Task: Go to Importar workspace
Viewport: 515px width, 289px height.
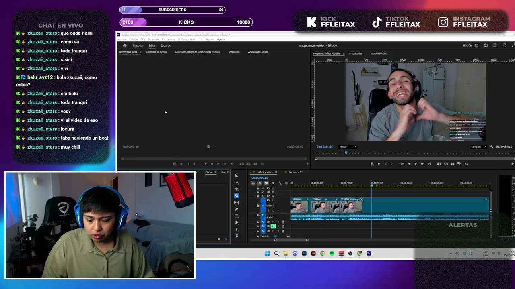Action: (138, 45)
